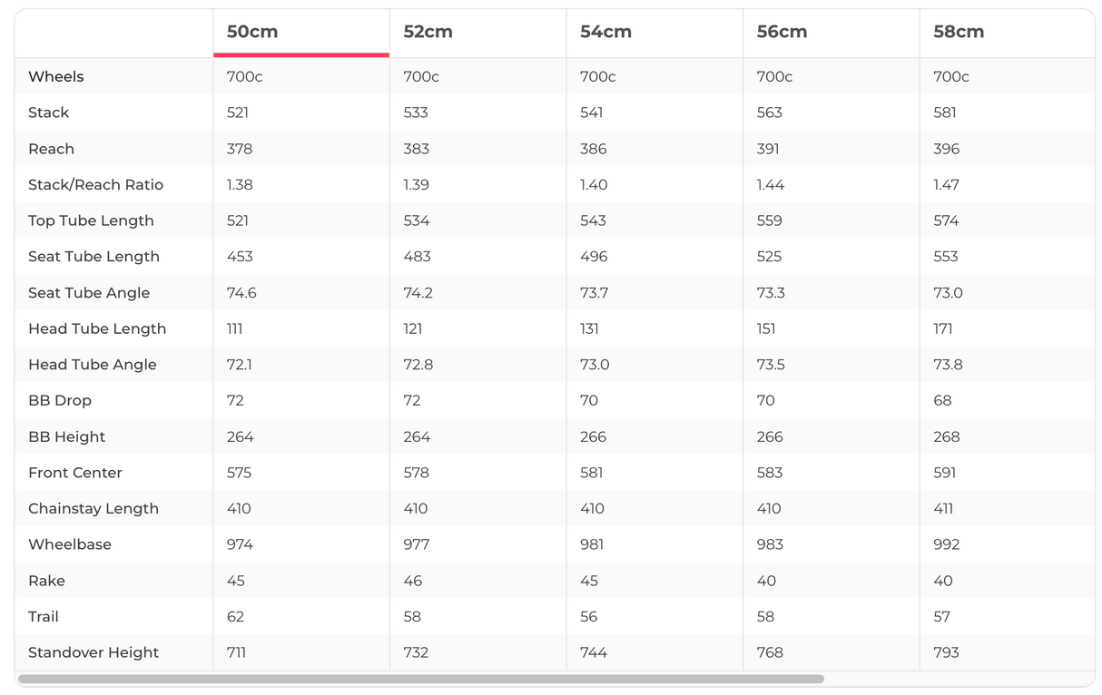This screenshot has width=1102, height=695.
Task: Click the 54cm column header
Action: pos(605,32)
